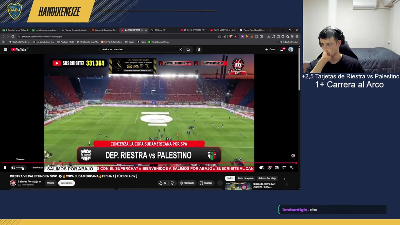Select the Todos filter chip
400x225 pixels.
230,178
